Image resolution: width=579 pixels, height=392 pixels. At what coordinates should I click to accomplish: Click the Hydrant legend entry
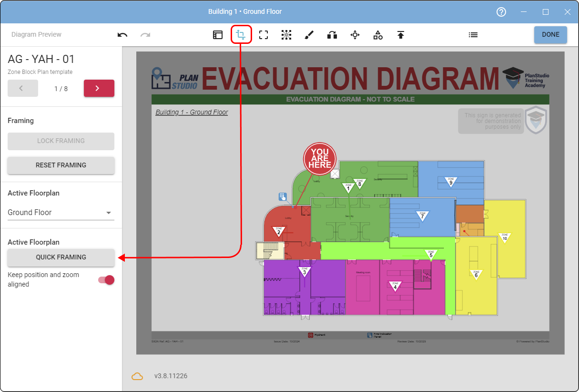coord(317,335)
